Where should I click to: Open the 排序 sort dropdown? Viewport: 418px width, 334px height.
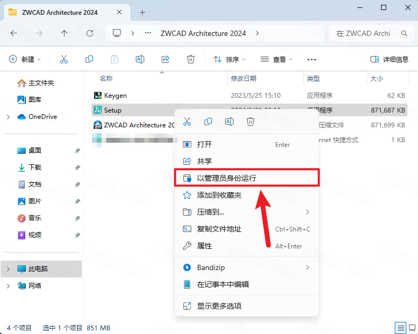[226, 60]
